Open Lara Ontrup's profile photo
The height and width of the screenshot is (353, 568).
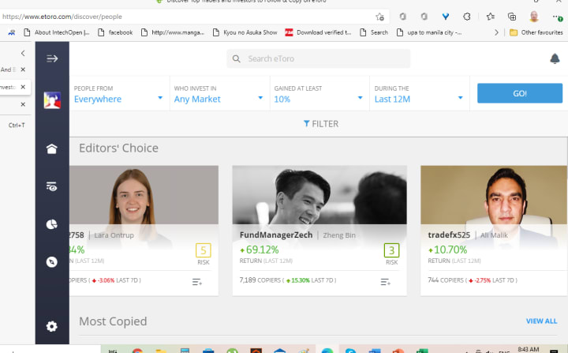click(x=144, y=195)
